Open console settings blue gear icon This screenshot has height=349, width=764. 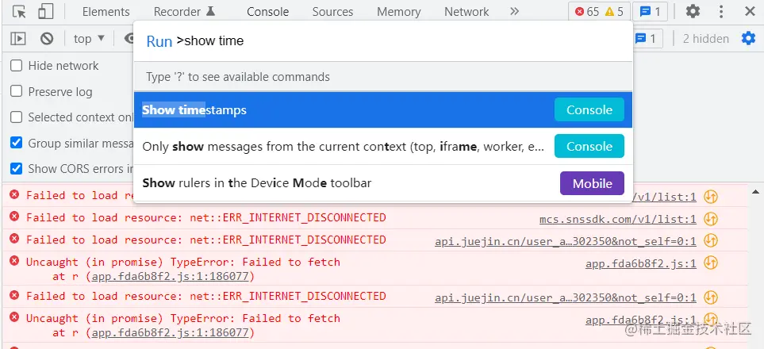[748, 38]
